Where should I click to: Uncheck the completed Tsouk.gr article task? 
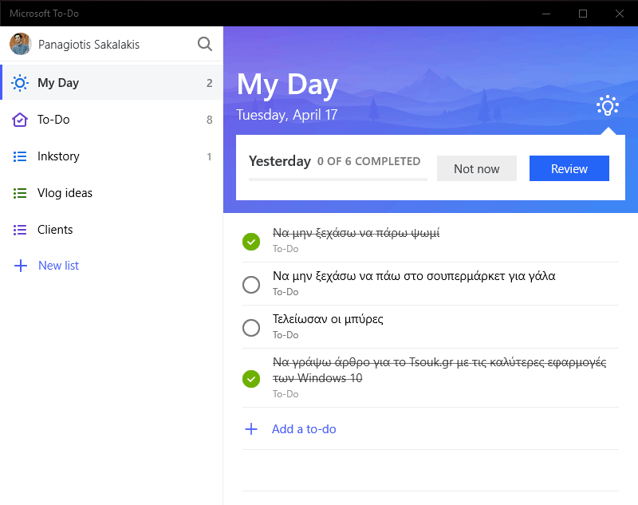pyautogui.click(x=251, y=379)
